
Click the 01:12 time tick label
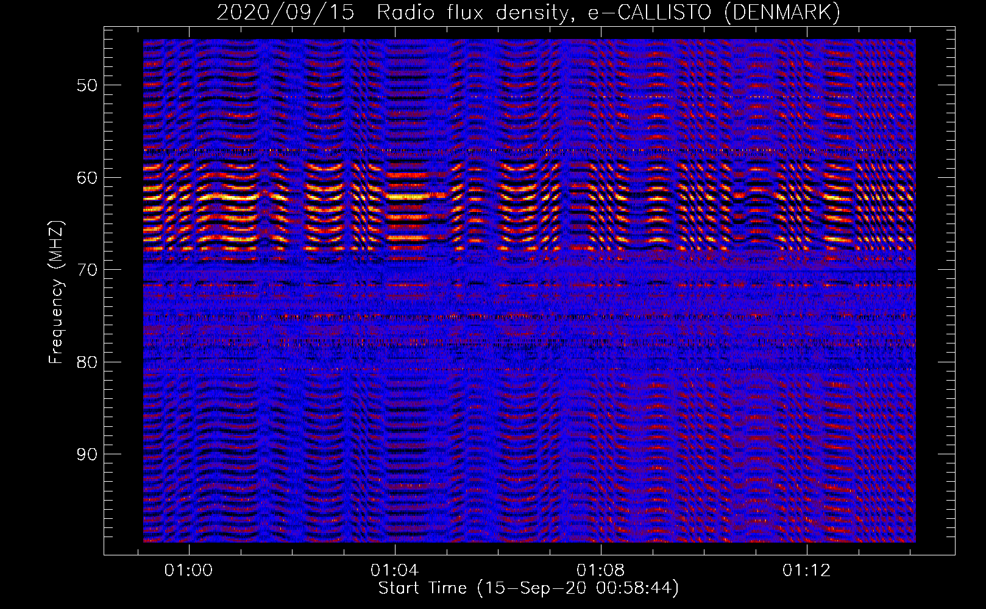807,570
